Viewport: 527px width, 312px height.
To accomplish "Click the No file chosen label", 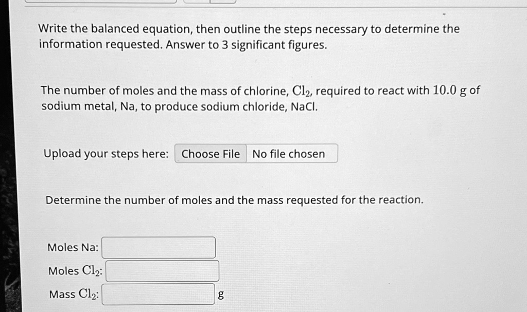I will (288, 153).
